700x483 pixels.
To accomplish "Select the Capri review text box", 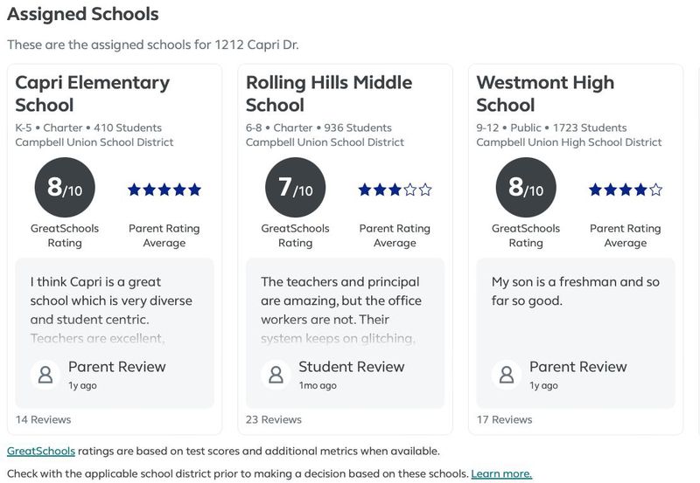I will [115, 334].
